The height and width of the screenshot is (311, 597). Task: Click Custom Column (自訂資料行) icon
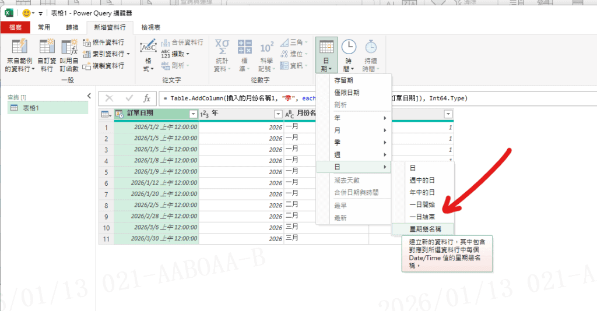tap(47, 47)
